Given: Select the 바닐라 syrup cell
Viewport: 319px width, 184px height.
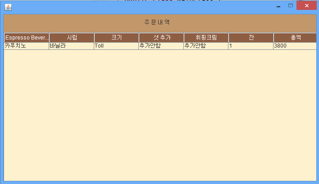Looking at the screenshot, I should point(71,46).
